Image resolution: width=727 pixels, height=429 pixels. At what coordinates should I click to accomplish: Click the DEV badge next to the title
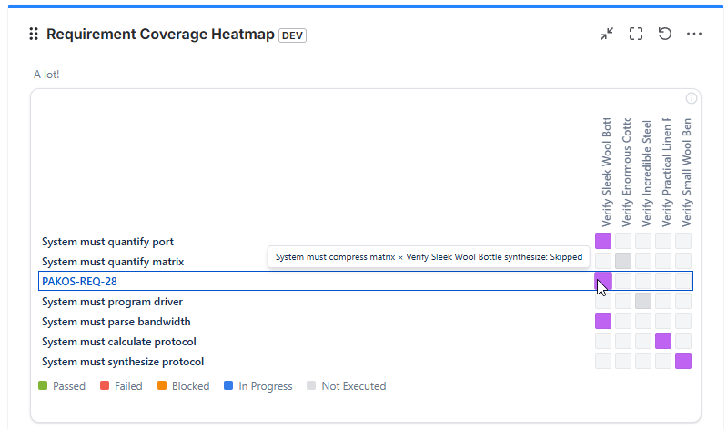[x=292, y=35]
